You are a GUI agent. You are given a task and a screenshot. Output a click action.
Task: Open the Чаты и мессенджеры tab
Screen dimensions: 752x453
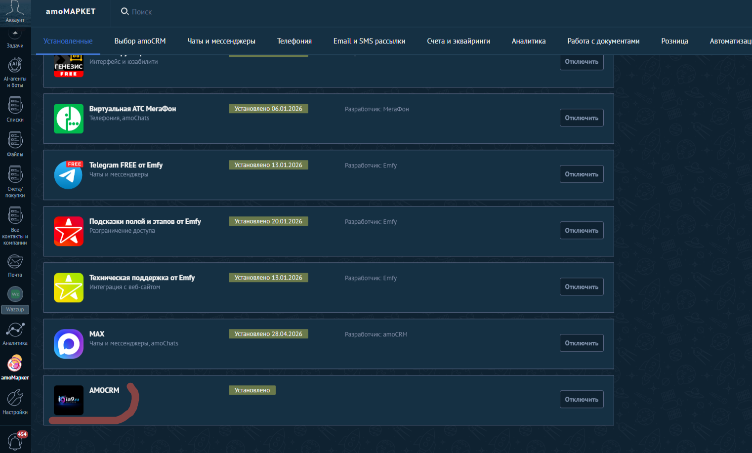point(221,41)
